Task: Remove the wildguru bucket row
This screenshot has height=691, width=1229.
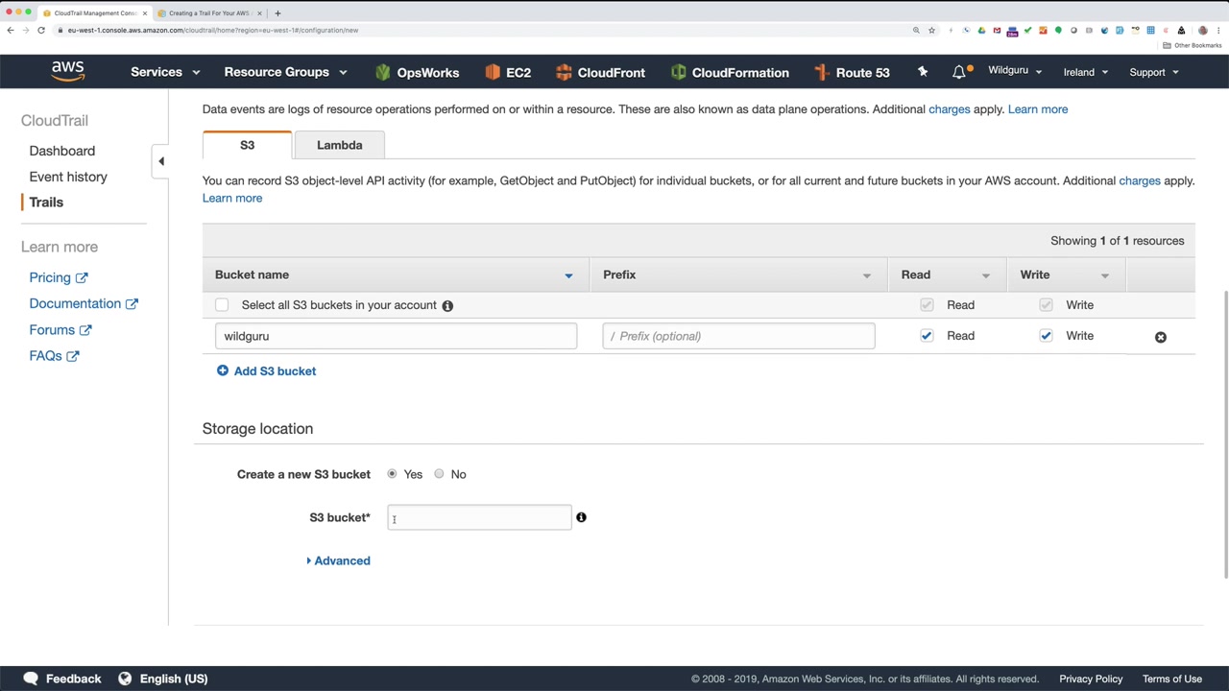Action: [x=1160, y=337]
